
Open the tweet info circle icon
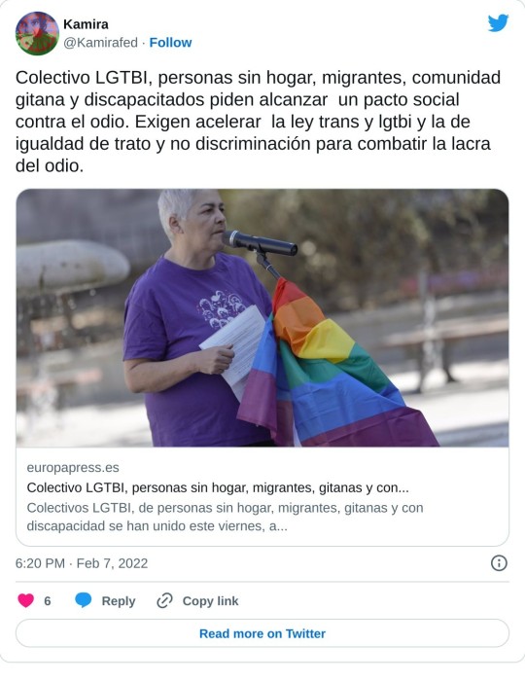pos(499,563)
